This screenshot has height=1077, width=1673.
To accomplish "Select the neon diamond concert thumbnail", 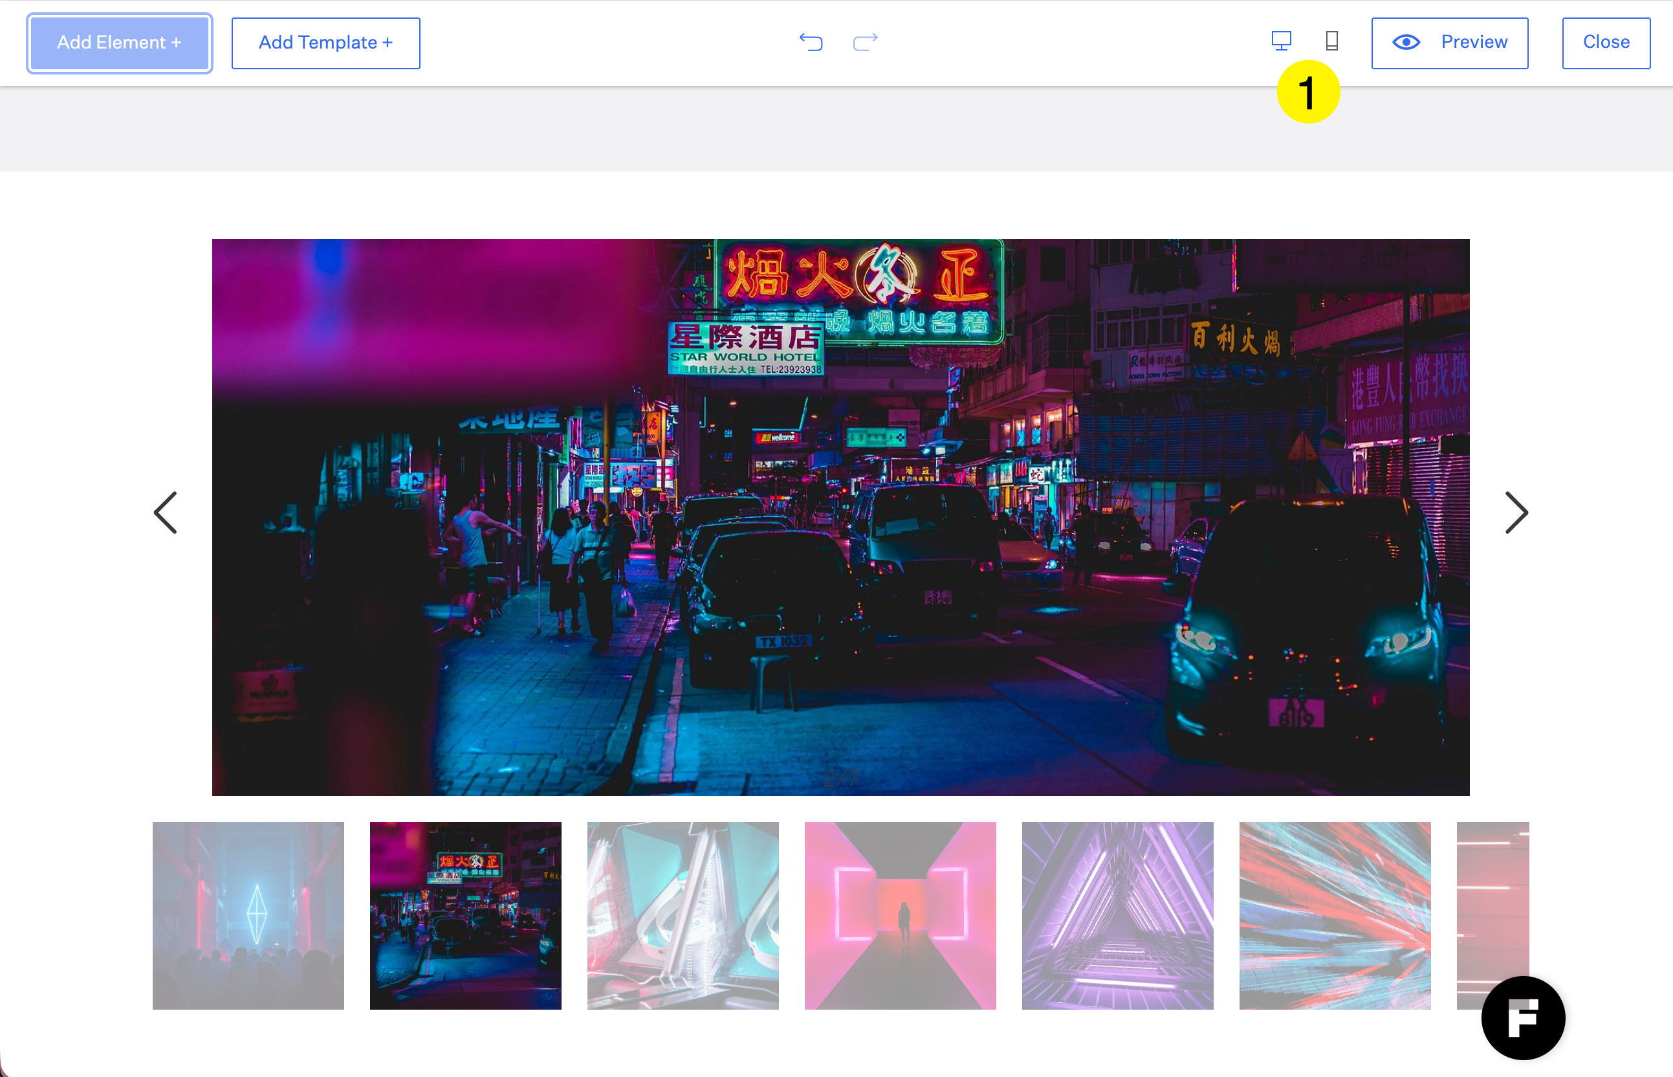I will pos(248,915).
